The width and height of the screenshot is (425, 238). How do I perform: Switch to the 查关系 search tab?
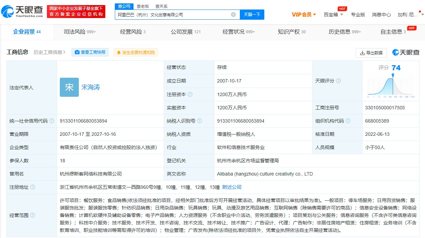161,6
